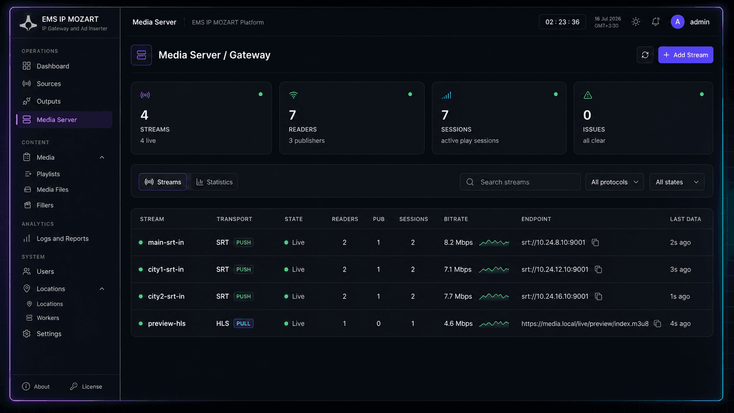Click the main-srt-in bitrate sparkline
The image size is (734, 413).
pyautogui.click(x=494, y=242)
